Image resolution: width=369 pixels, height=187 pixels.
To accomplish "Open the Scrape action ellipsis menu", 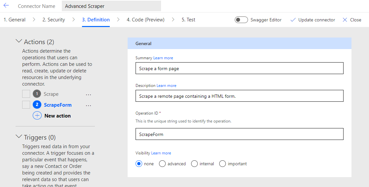I will click(88, 94).
